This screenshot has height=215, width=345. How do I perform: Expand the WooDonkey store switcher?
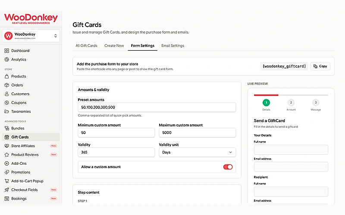31,36
